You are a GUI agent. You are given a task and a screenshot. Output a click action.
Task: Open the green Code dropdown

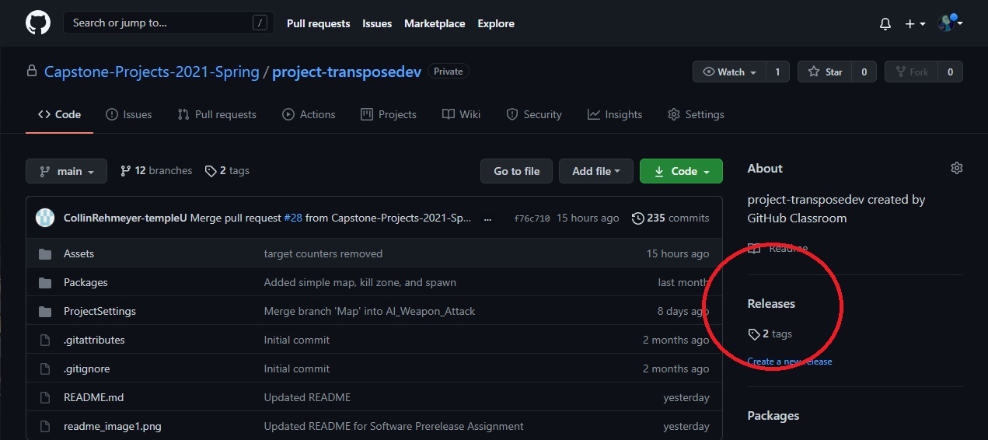[x=681, y=171]
